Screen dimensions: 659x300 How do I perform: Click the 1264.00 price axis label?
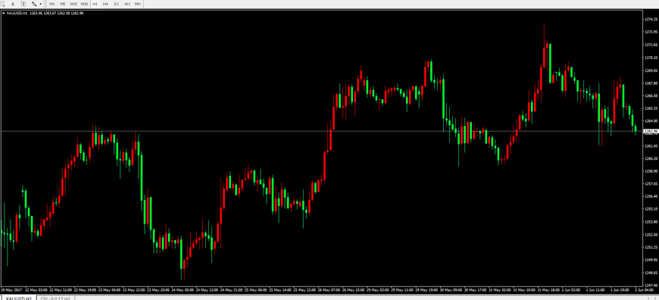(x=651, y=120)
